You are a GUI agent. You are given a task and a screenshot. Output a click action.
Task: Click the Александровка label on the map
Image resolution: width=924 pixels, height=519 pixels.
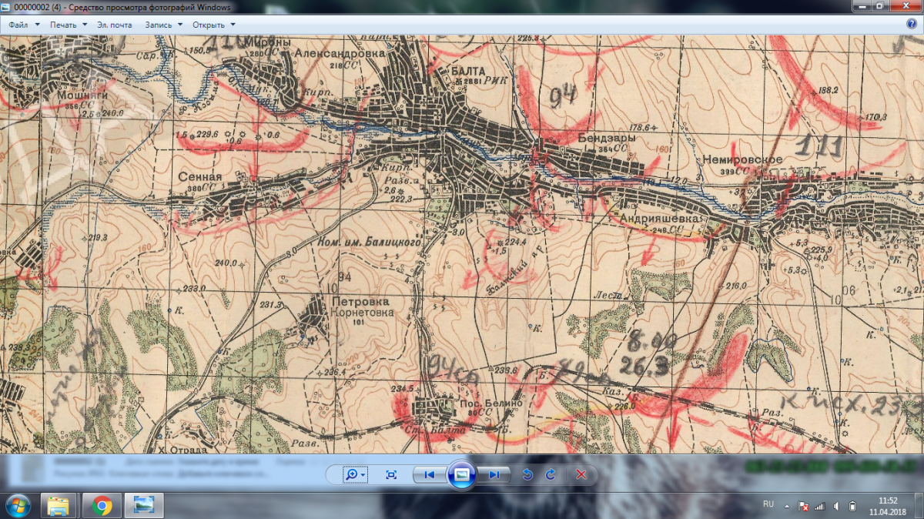tap(340, 54)
